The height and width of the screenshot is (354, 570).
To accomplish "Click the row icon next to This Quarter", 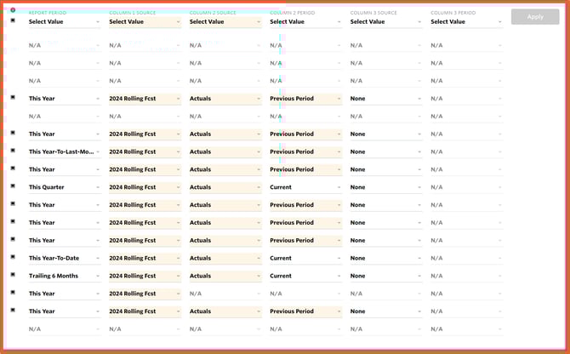I will pyautogui.click(x=13, y=186).
